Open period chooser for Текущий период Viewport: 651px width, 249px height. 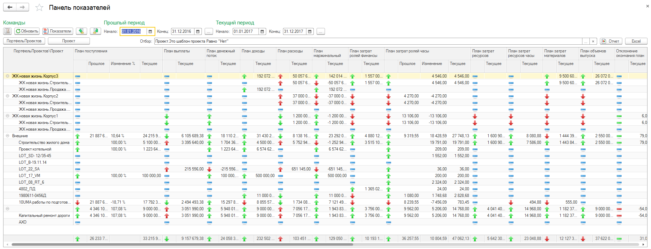[321, 31]
